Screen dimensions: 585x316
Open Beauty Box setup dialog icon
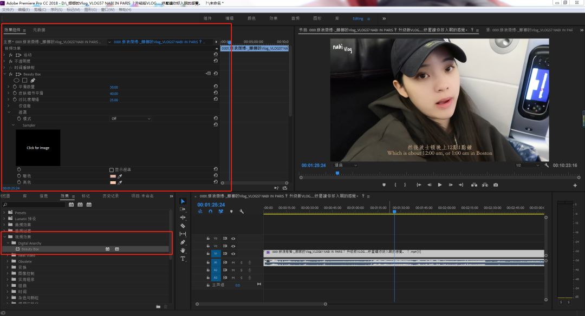click(208, 74)
